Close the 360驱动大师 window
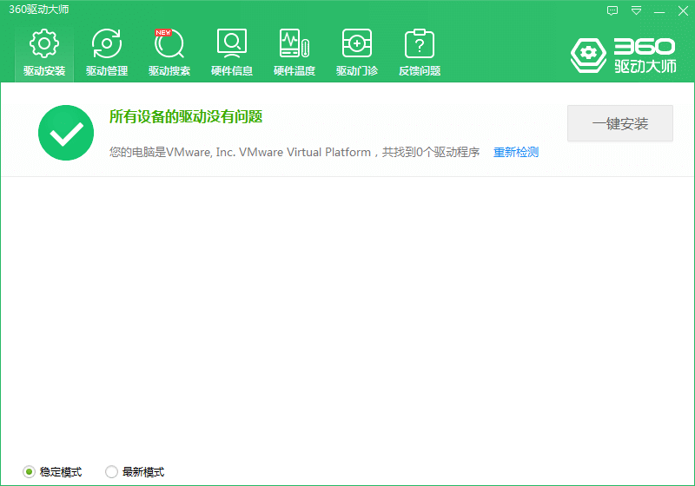 682,10
